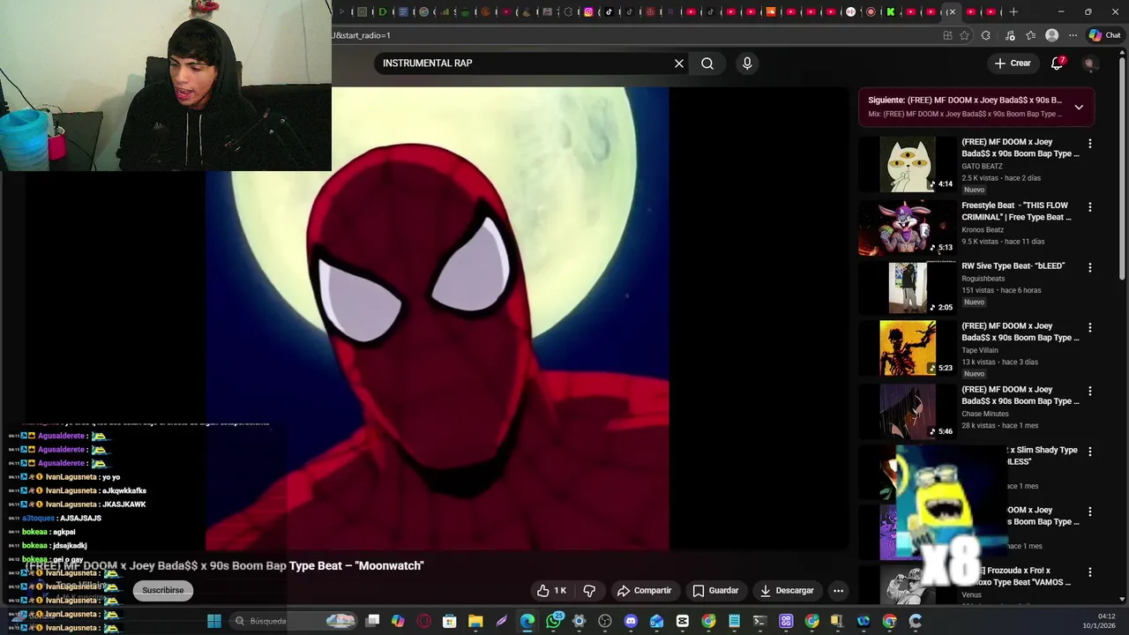Open the Tape Villain video thumbnail
Viewport: 1129px width, 635px height.
[x=908, y=348]
